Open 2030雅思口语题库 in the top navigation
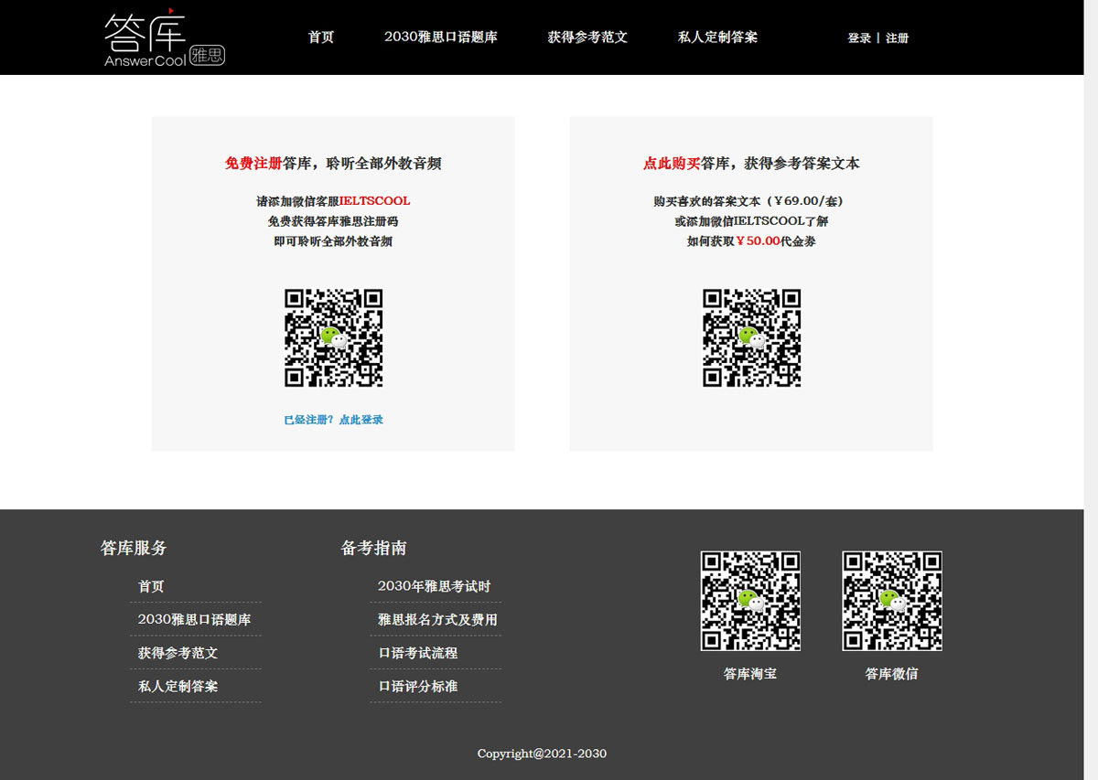 click(441, 37)
